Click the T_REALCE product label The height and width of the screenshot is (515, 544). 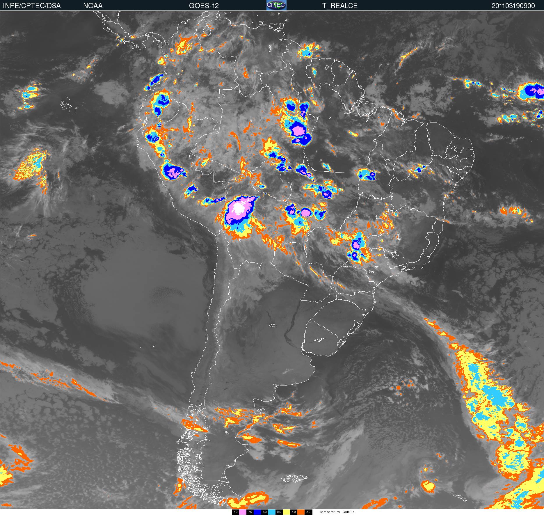click(340, 6)
